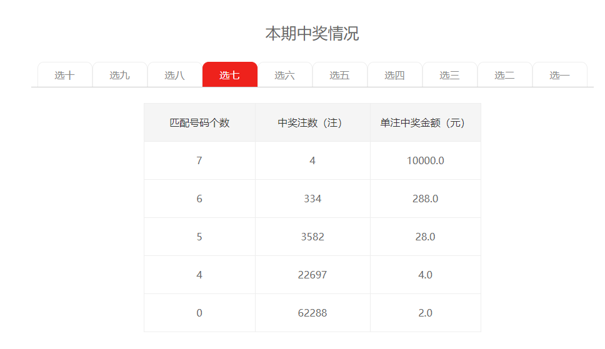This screenshot has width=605, height=349.
Task: Select the 选八 tab
Action: tap(174, 75)
